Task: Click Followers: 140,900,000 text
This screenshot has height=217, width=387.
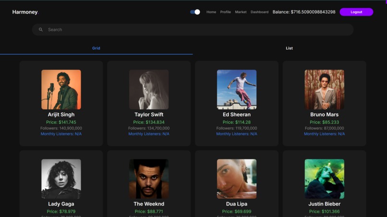Action: pos(61,128)
